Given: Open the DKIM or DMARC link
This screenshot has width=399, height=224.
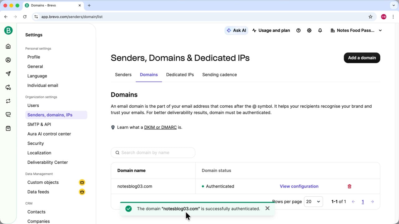Looking at the screenshot, I should pos(161,127).
